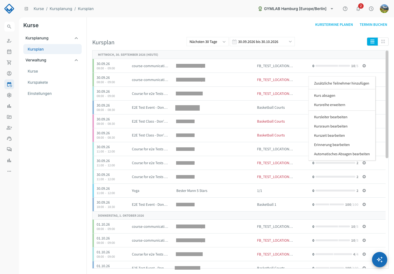Click the three-dots more icon in sidebar
The height and width of the screenshot is (274, 394).
click(9, 171)
